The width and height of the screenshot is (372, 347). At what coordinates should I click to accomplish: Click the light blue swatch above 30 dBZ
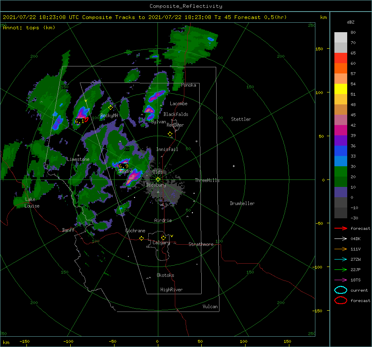tap(341, 161)
